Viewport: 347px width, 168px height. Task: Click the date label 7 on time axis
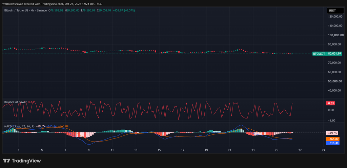tap(65, 150)
